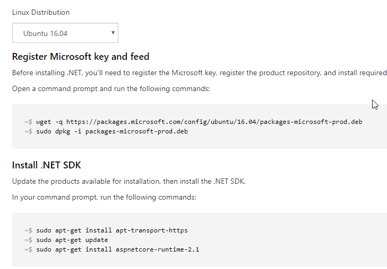Click the In your command prompt instruction text
The width and height of the screenshot is (387, 269).
pos(104,197)
